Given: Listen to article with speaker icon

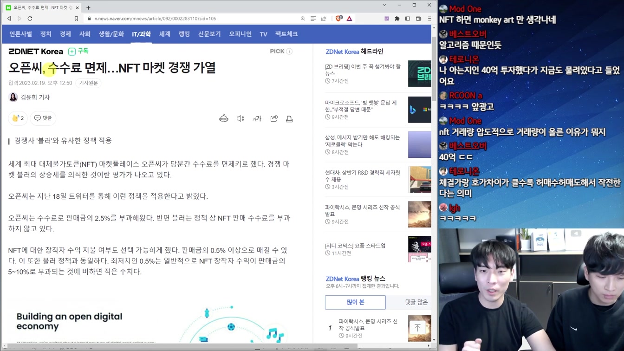Looking at the screenshot, I should 240,118.
